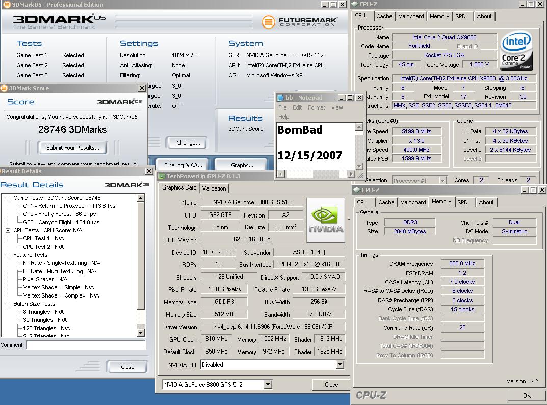Open the View menu in Notepad

point(337,107)
